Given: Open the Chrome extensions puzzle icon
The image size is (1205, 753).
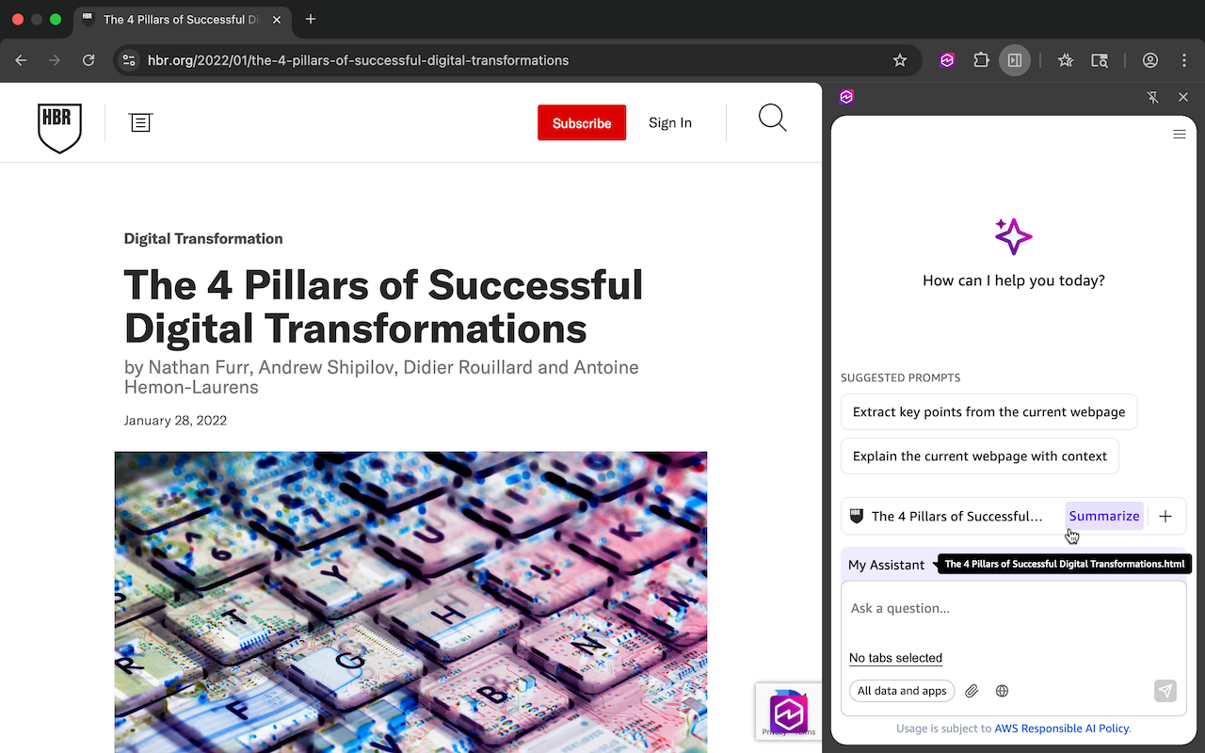Looking at the screenshot, I should click(981, 60).
